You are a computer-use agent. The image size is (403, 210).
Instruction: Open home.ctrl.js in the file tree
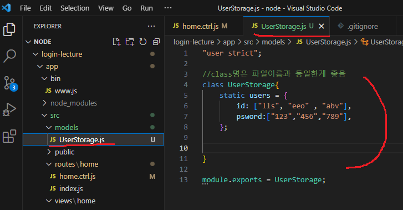click(x=93, y=177)
